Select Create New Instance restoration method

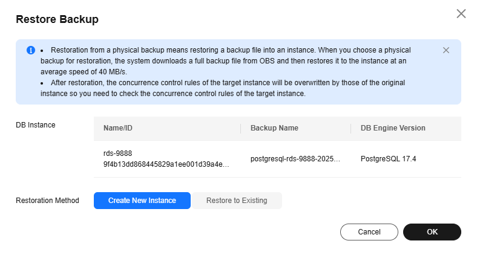[x=142, y=201]
